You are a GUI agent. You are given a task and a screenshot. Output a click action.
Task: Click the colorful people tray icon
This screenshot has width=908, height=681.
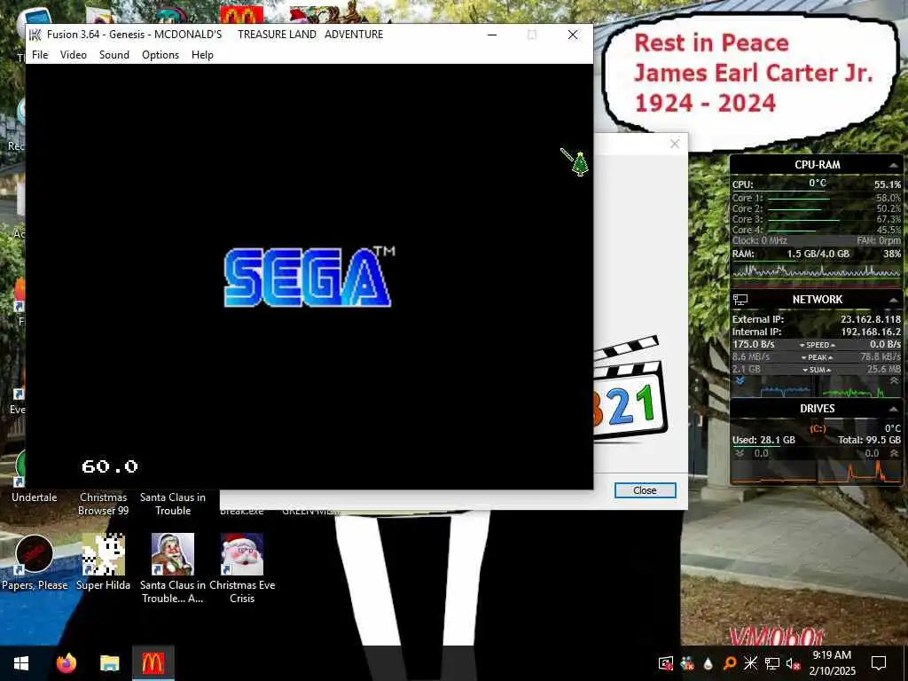pyautogui.click(x=687, y=663)
